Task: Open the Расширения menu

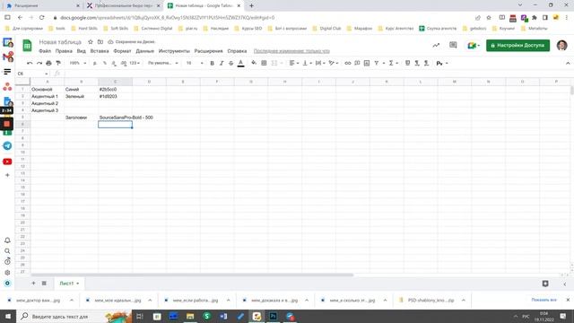Action: tap(209, 51)
